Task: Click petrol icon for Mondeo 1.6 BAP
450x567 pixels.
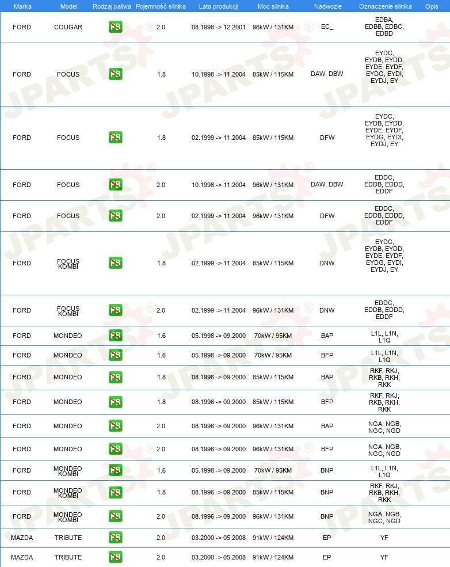Action: [x=115, y=335]
